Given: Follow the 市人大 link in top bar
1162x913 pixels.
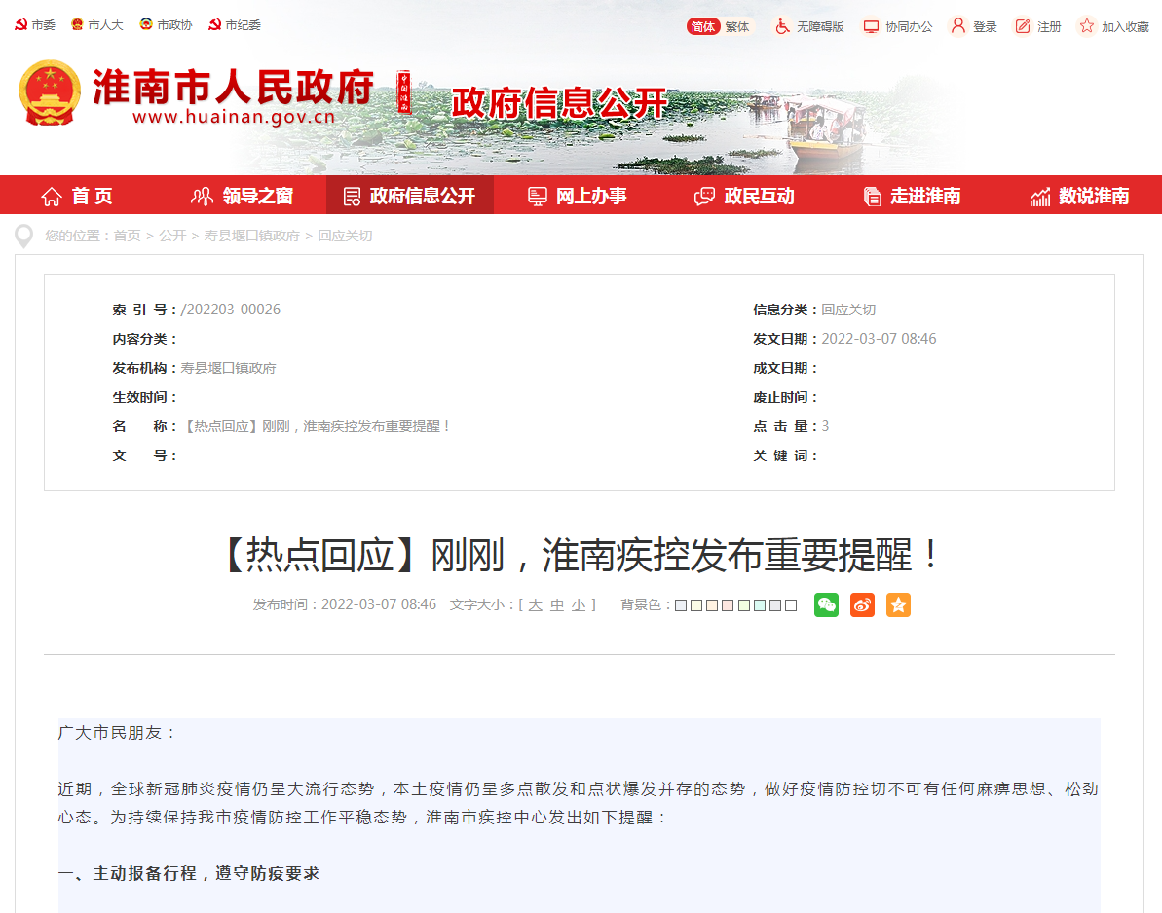Looking at the screenshot, I should pyautogui.click(x=97, y=26).
